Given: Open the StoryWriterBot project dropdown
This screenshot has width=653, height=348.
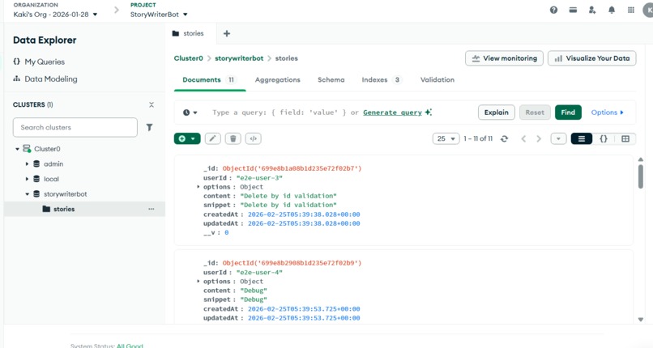Looking at the screenshot, I should pyautogui.click(x=159, y=15).
